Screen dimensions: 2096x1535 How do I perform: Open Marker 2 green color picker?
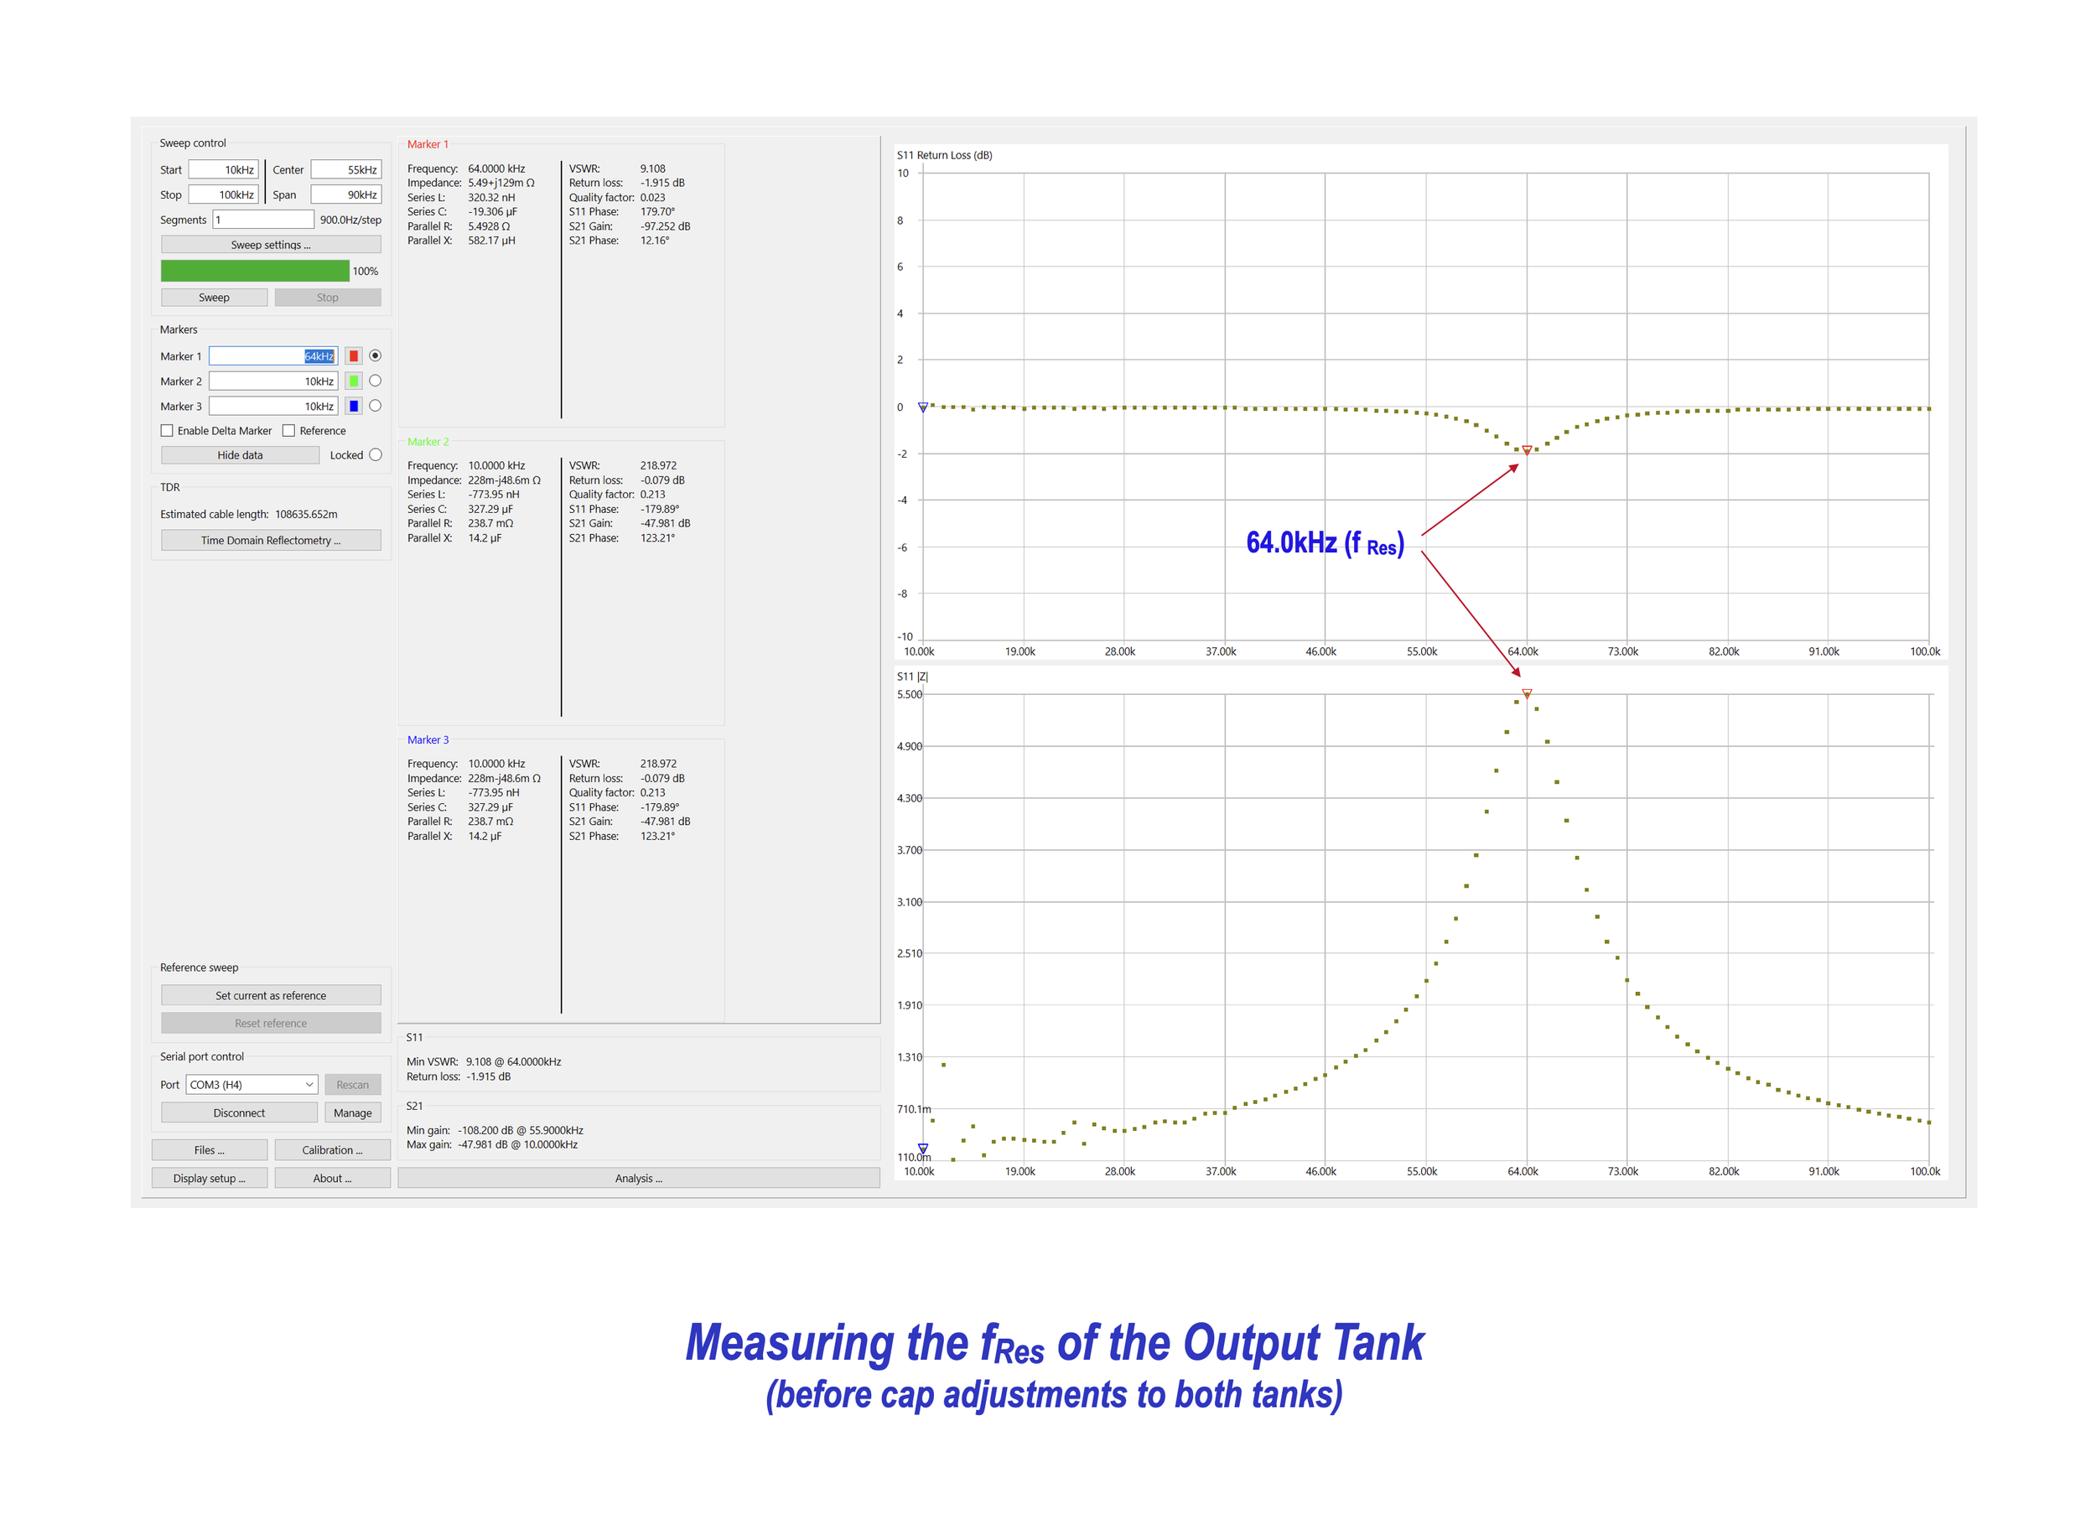coord(353,380)
